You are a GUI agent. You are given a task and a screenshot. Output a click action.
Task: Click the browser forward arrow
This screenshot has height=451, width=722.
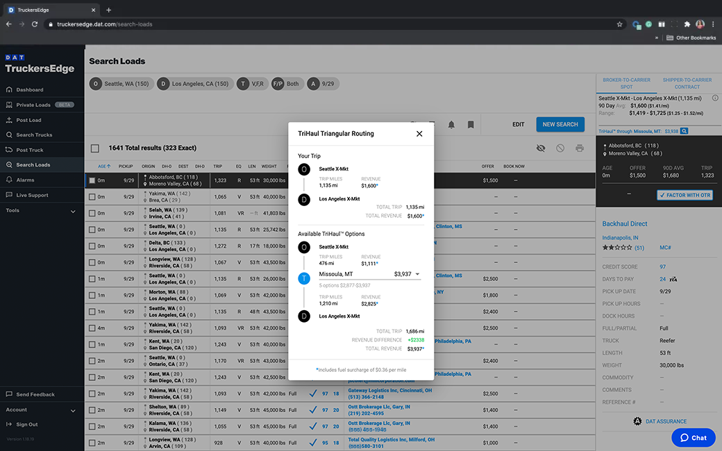[x=22, y=24]
